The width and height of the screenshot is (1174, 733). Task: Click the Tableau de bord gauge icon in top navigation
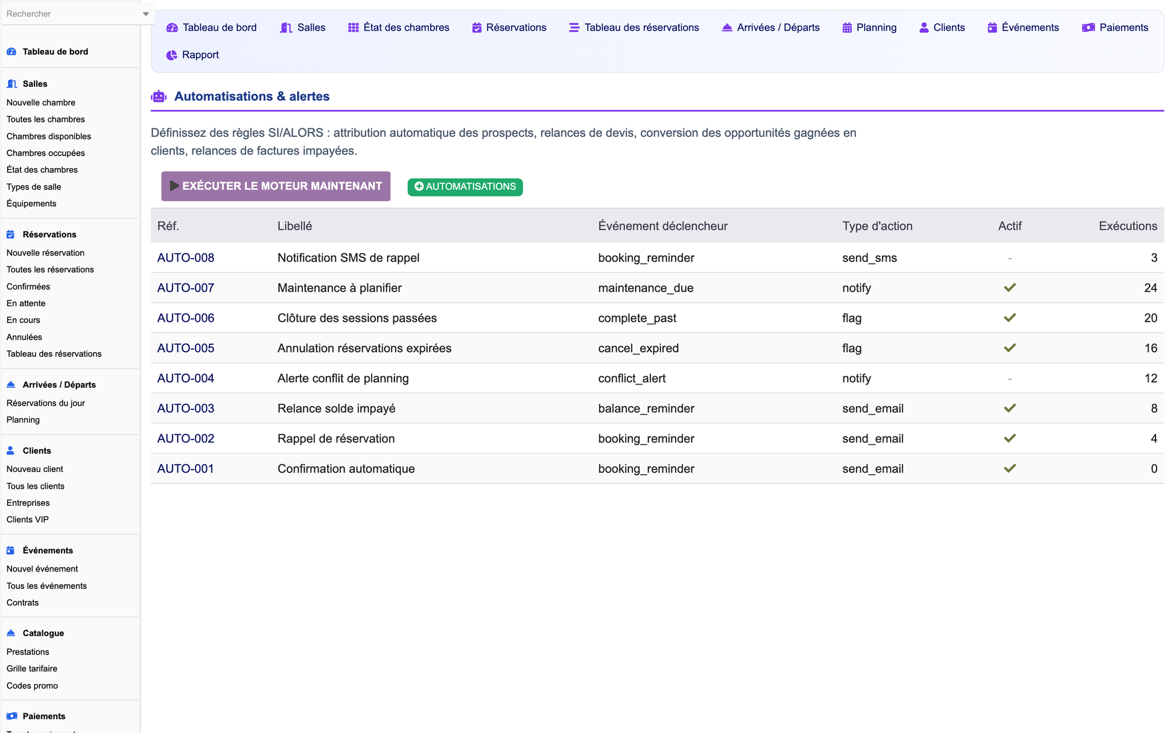pyautogui.click(x=172, y=28)
